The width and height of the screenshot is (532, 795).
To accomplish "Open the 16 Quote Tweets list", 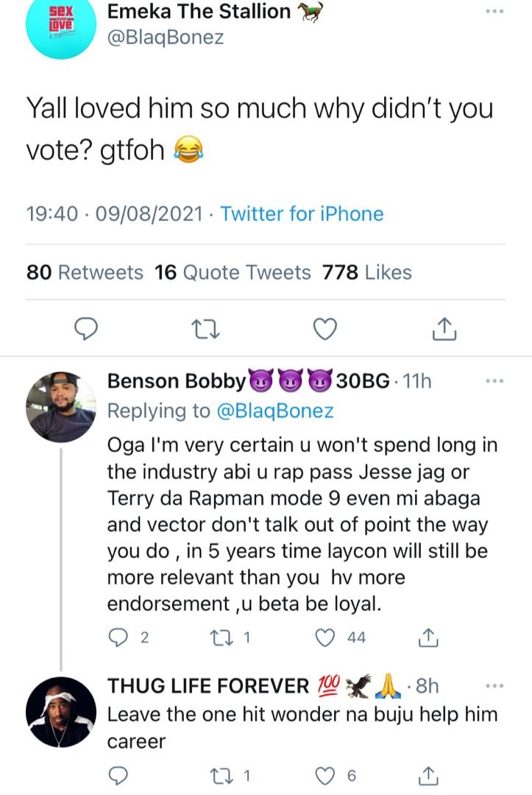I will point(233,272).
